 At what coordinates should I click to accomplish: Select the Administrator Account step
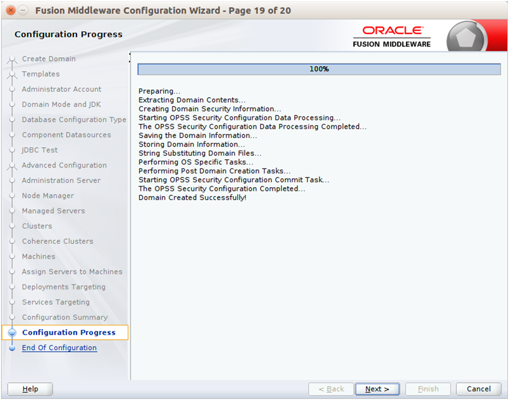pos(62,89)
